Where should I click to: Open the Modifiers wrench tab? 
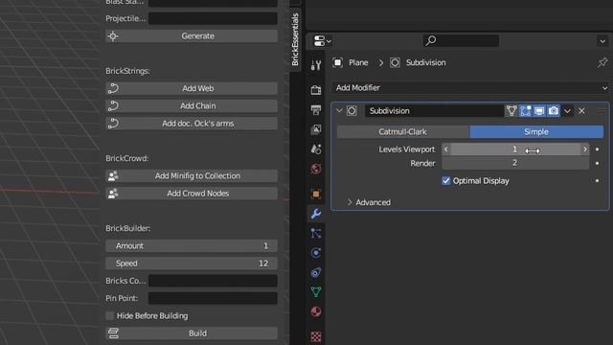(x=316, y=214)
